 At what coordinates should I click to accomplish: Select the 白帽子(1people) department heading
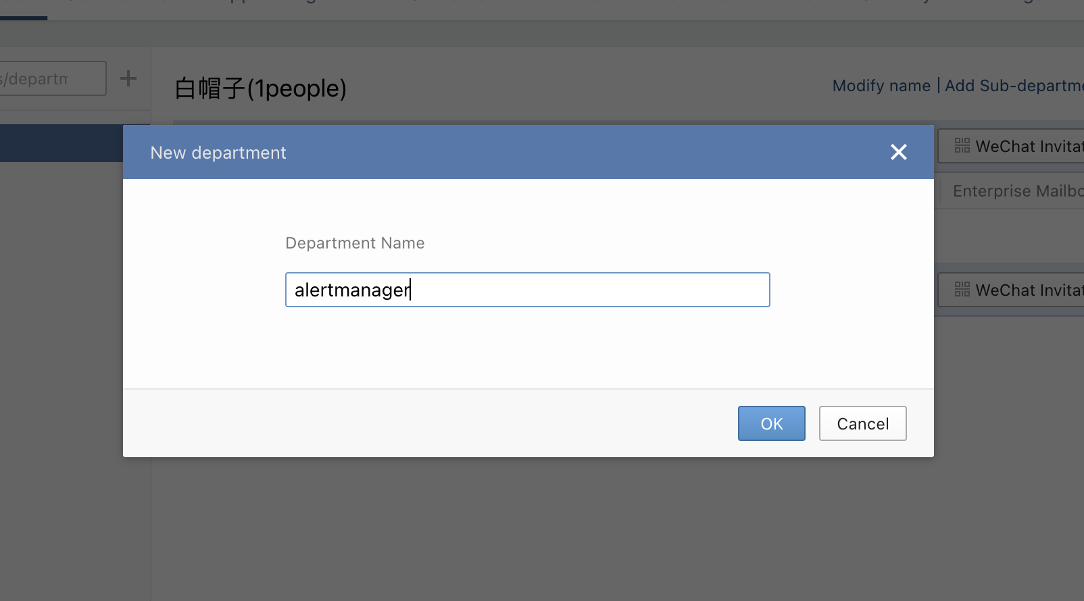[260, 88]
